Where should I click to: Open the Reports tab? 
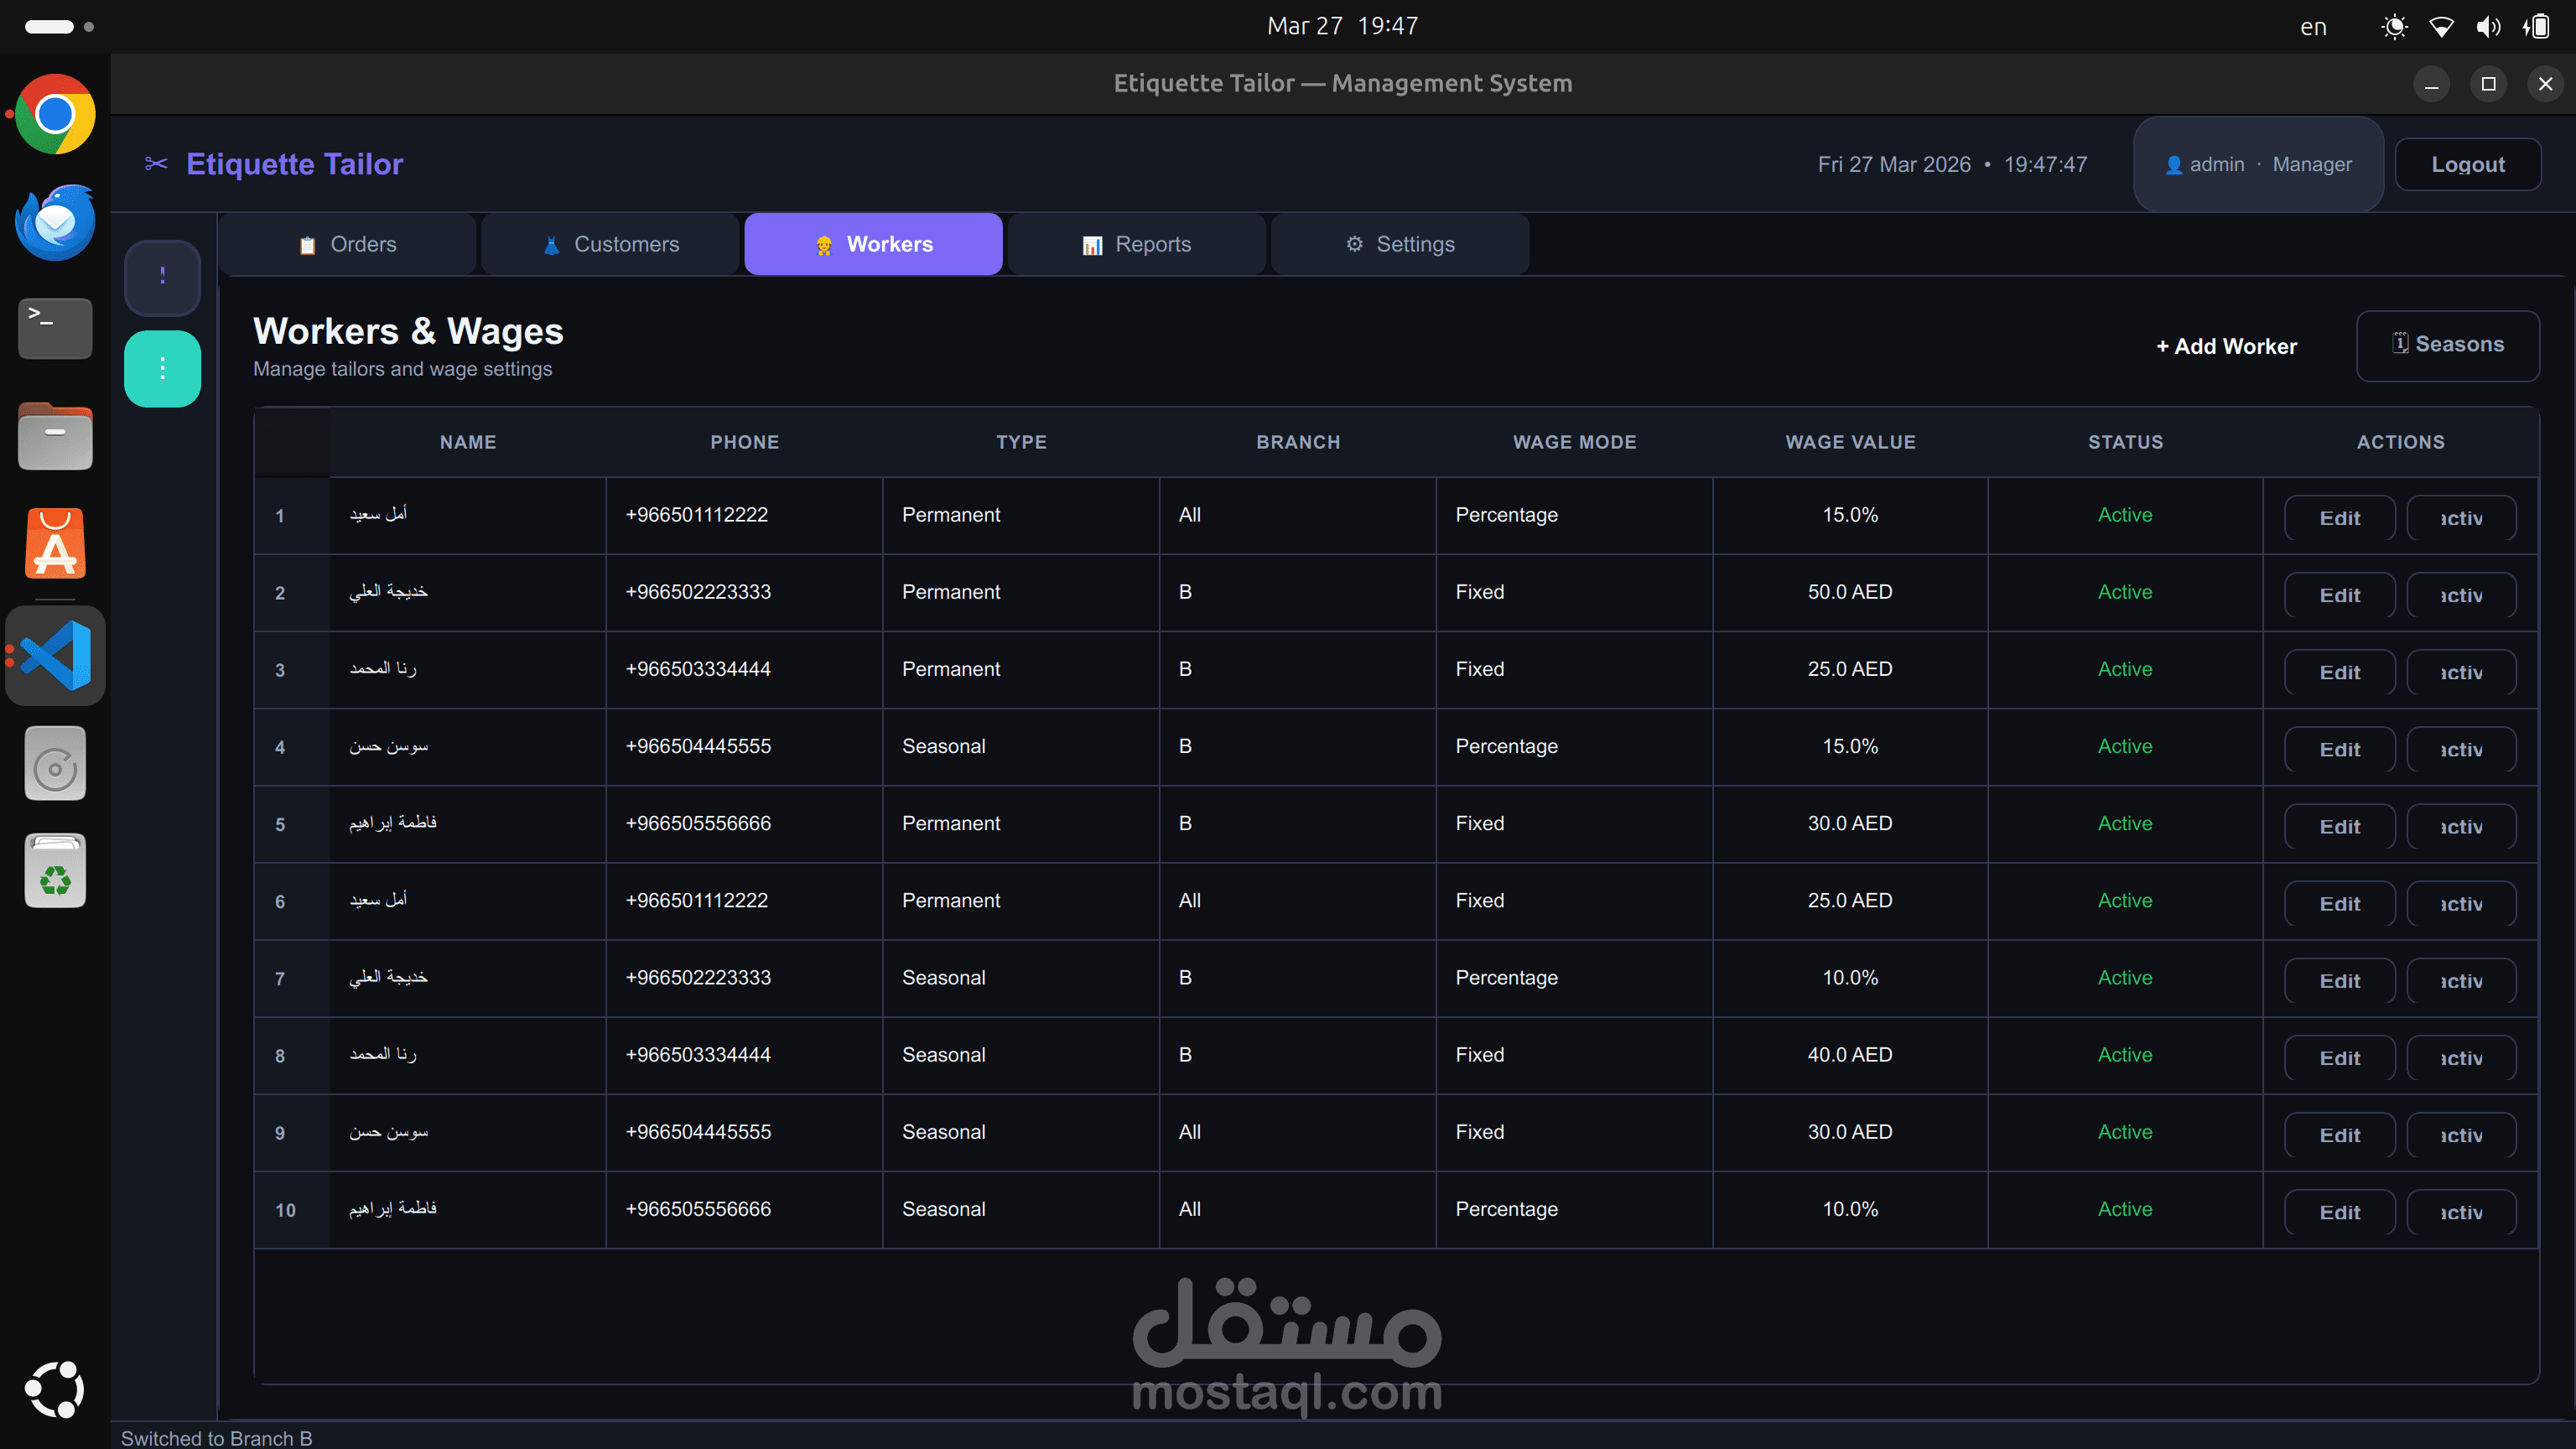pos(1136,244)
